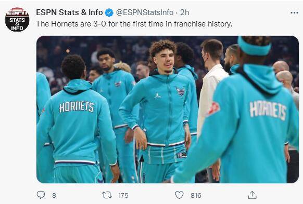Click the blue verified checkmark badge

[109, 12]
